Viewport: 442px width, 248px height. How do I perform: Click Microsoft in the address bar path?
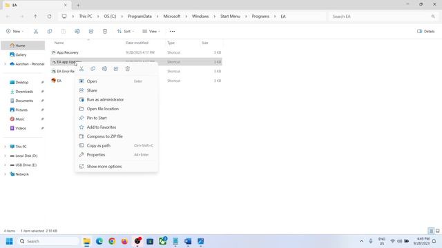click(172, 17)
